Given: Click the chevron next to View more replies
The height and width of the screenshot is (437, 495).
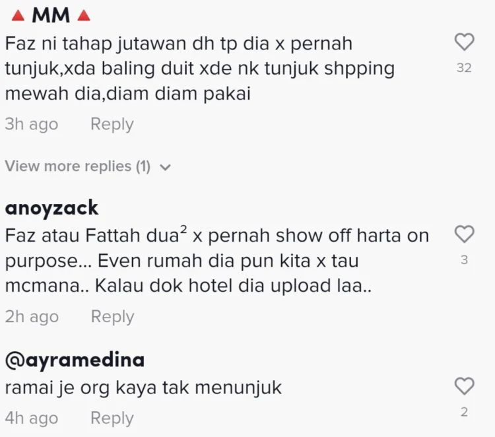Looking at the screenshot, I should [x=165, y=167].
